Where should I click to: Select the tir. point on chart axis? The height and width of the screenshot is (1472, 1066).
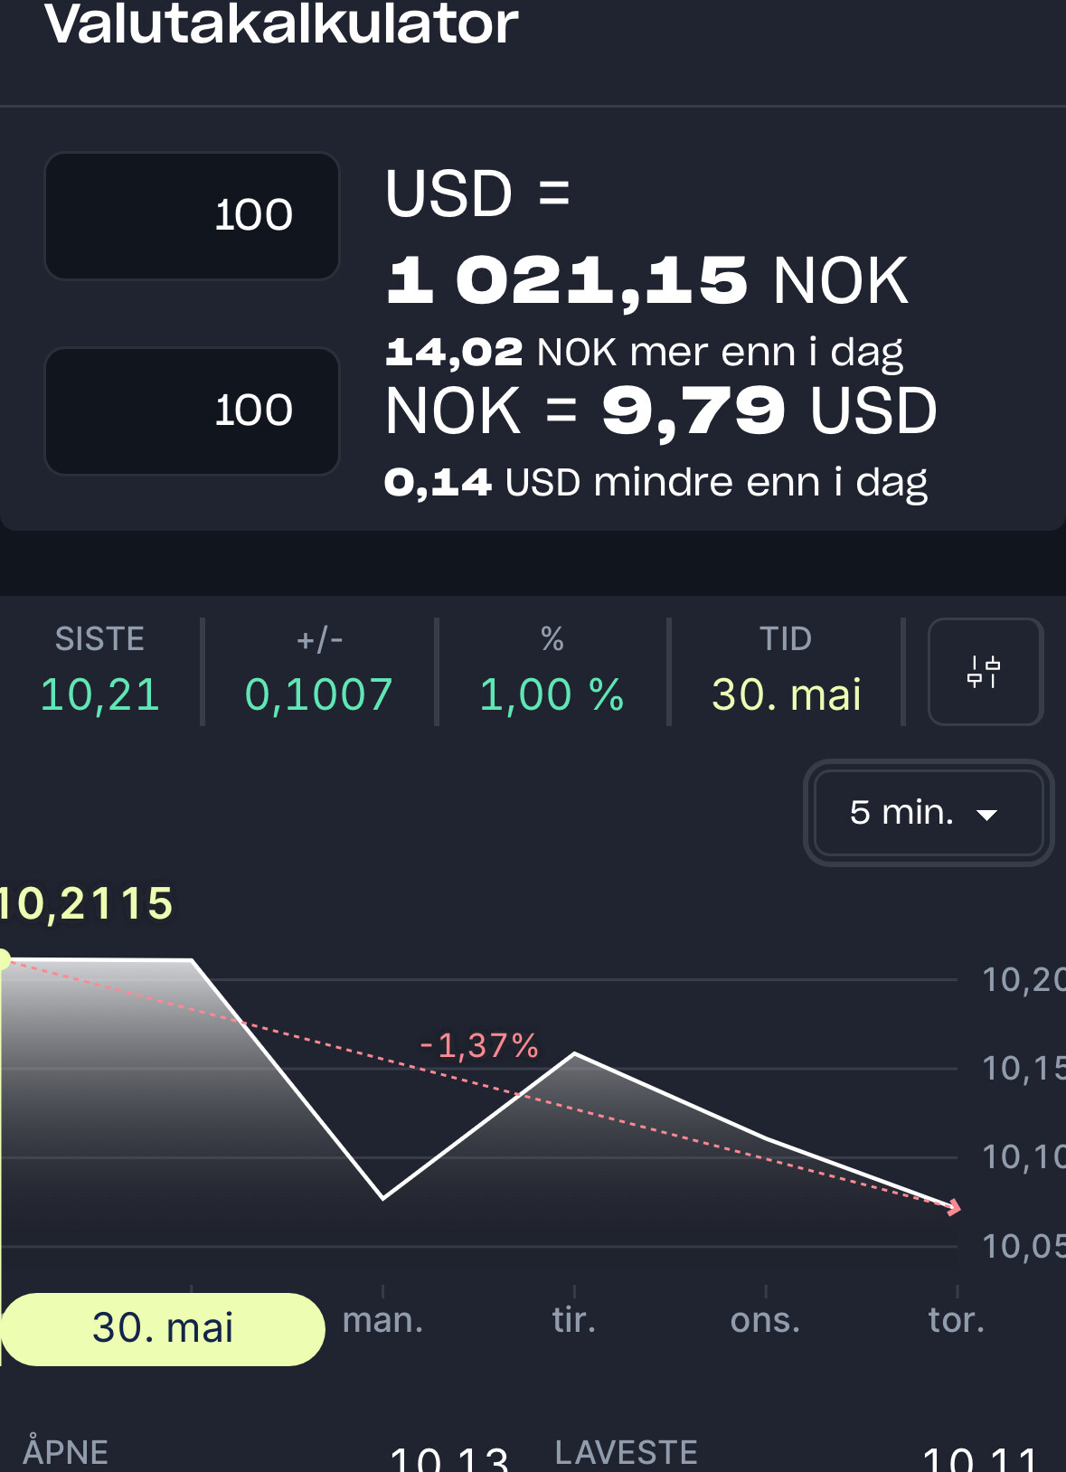574,1320
